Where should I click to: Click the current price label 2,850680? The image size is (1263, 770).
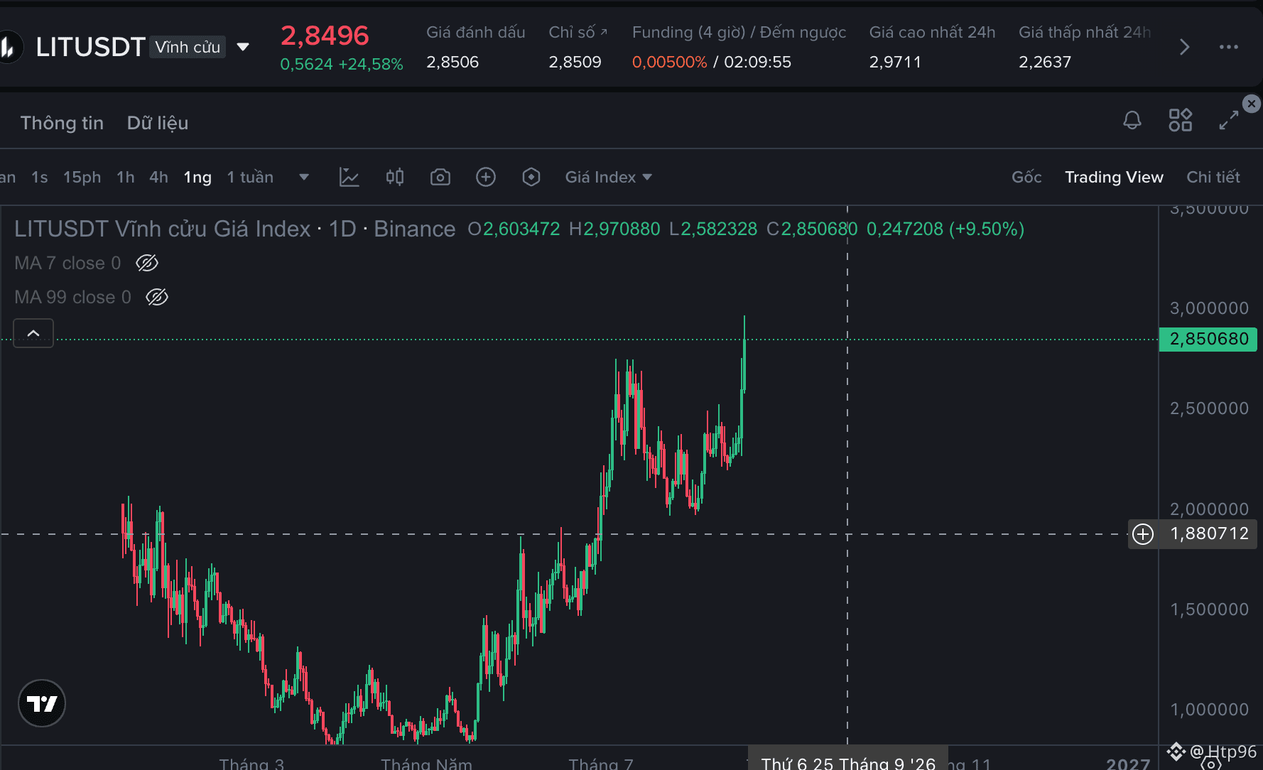coord(1208,339)
